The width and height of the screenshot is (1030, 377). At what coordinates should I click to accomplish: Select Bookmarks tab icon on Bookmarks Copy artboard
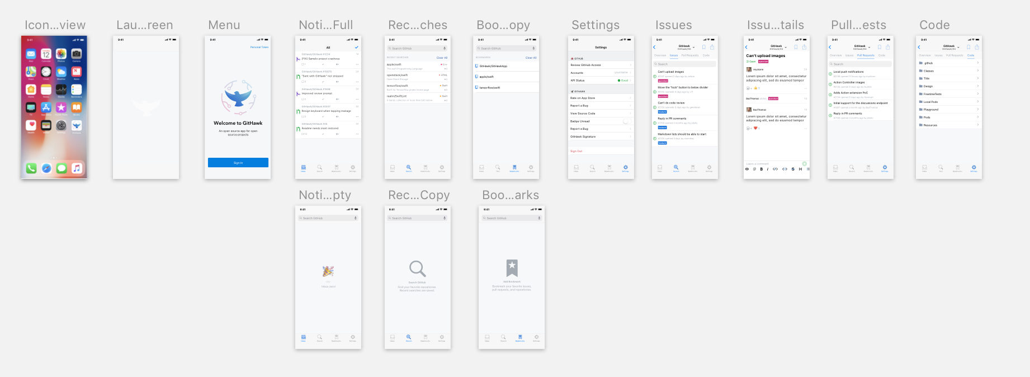pos(514,168)
